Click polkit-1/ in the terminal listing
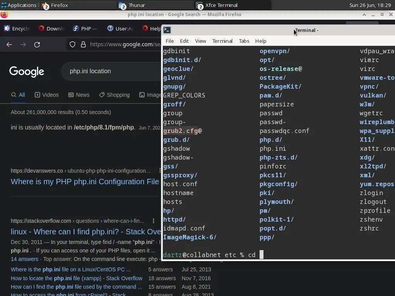The width and height of the screenshot is (395, 296). pyautogui.click(x=277, y=219)
